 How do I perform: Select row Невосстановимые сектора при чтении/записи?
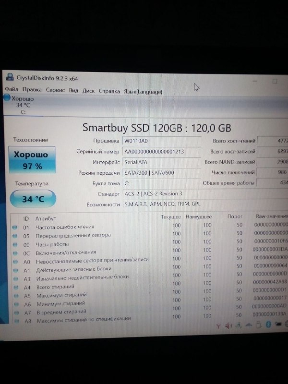pyautogui.click(x=149, y=260)
